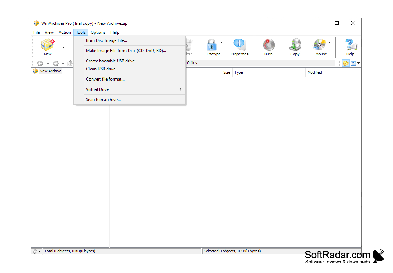Open the forward history dropdown arrow
The height and width of the screenshot is (273, 393).
[x=63, y=64]
